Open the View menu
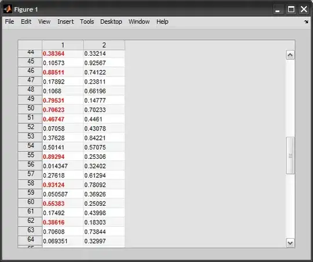The width and height of the screenshot is (313, 262). pos(44,21)
